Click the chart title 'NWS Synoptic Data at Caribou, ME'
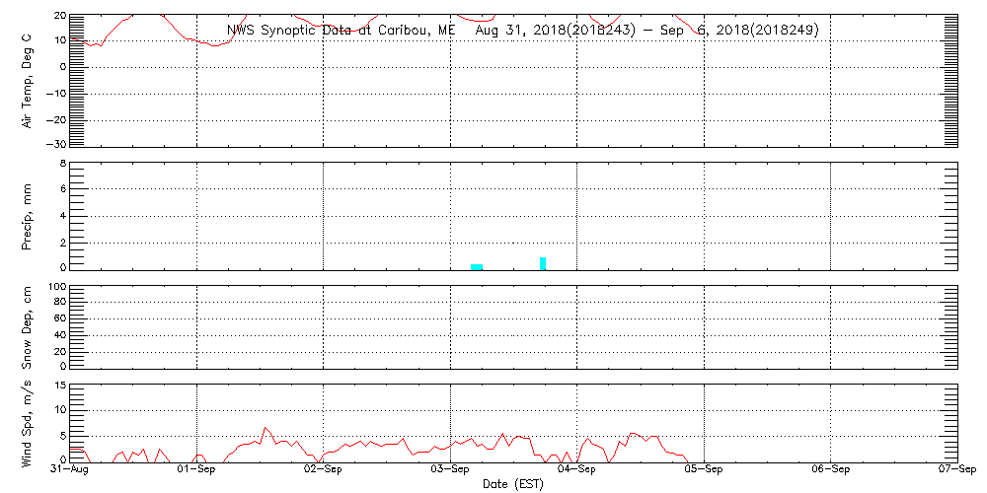 [341, 31]
